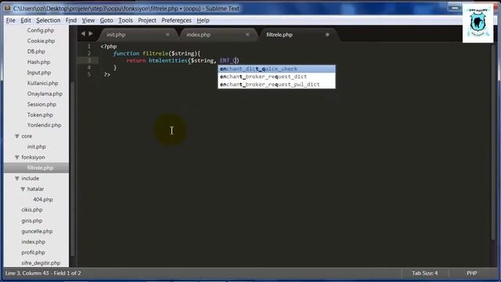This screenshot has width=501, height=282.
Task: Change Tab Size: 4 in status bar
Action: tap(424, 273)
